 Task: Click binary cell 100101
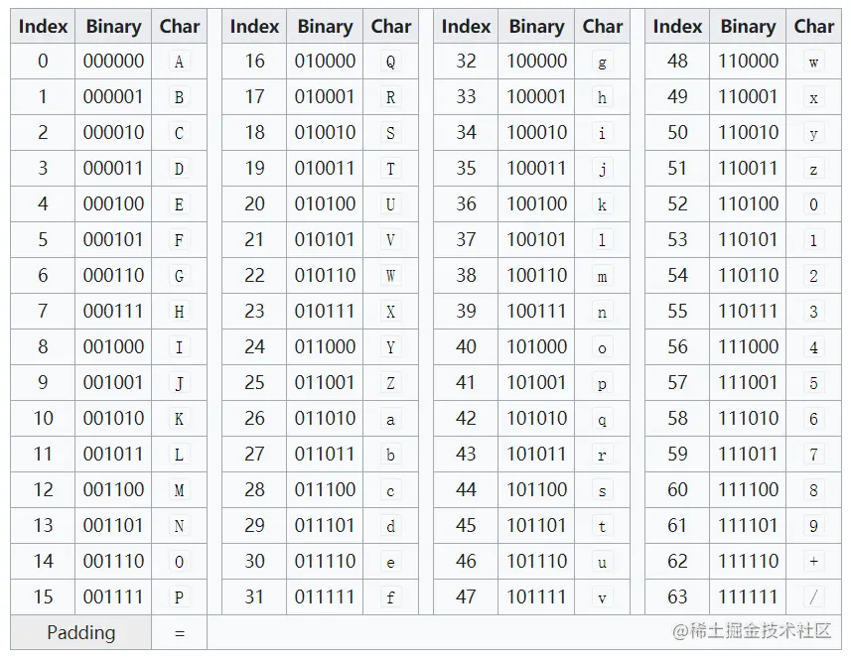coord(536,240)
